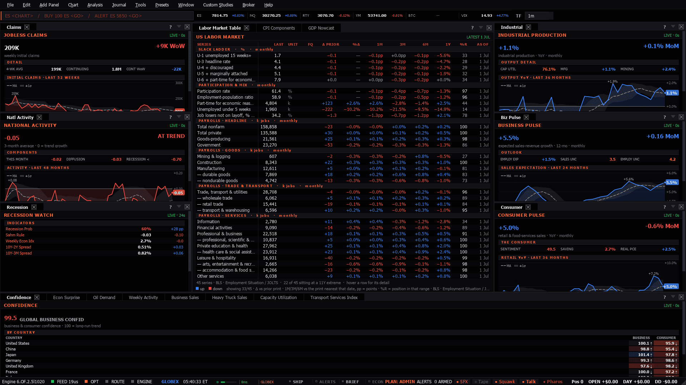The width and height of the screenshot is (686, 385).
Task: Open help for the Biz Pulse panel
Action: (x=665, y=117)
